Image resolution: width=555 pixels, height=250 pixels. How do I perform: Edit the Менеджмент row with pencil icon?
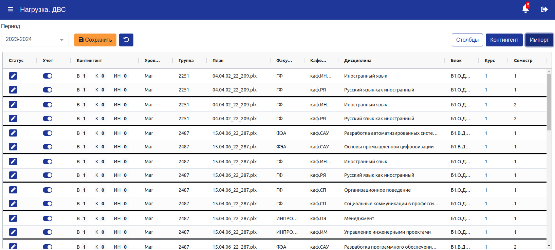(x=13, y=218)
